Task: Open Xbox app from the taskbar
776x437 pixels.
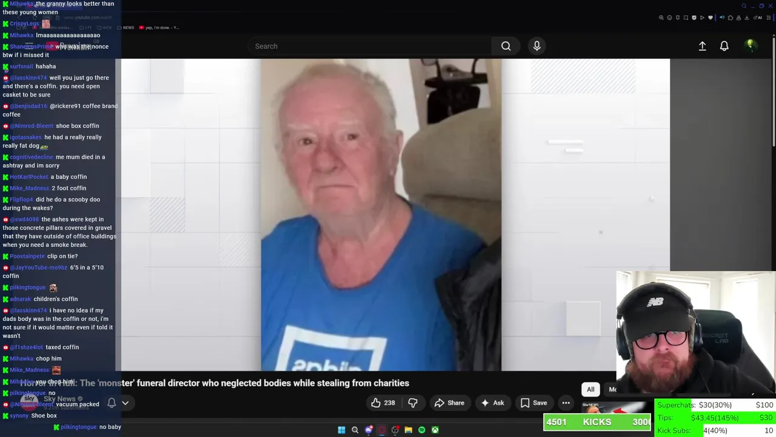Action: [435, 430]
